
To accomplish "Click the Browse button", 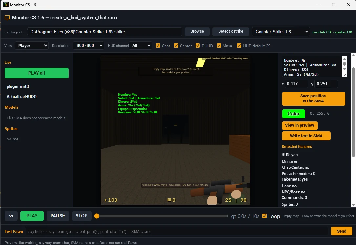I will coord(197,31).
